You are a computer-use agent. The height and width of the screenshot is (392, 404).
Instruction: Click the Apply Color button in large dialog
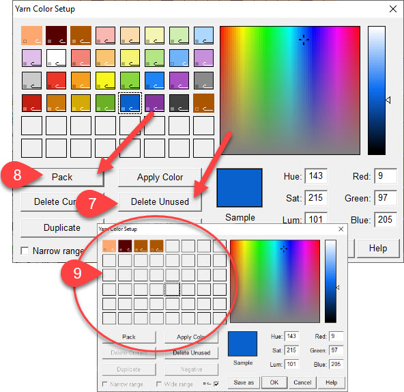click(160, 177)
